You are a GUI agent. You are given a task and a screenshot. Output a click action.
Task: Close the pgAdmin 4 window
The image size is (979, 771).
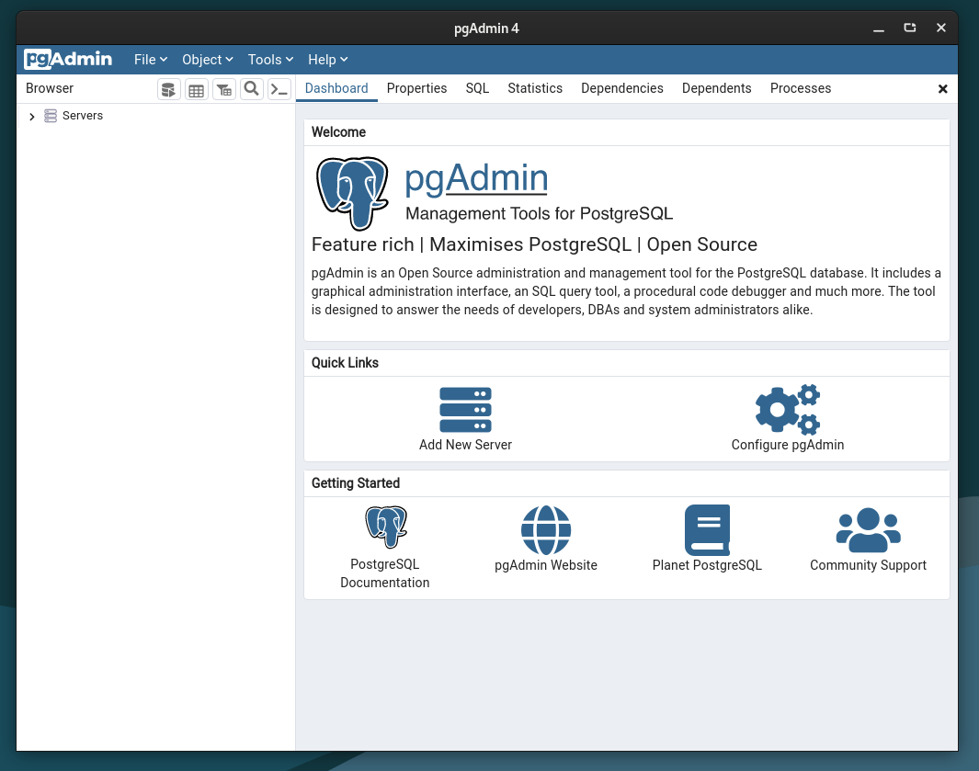tap(941, 28)
